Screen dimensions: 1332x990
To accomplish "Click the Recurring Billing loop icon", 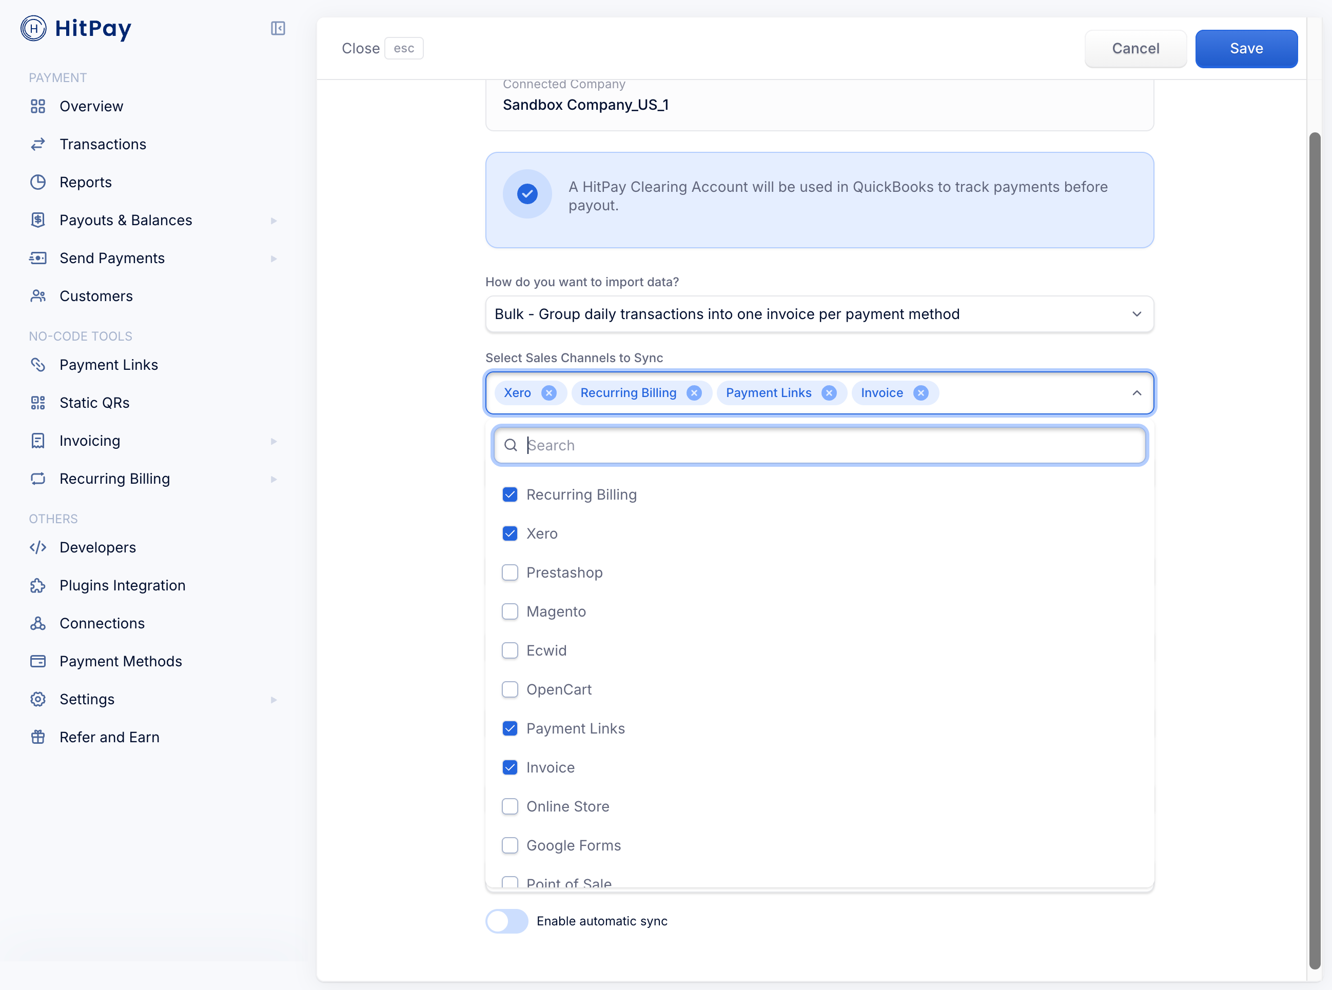I will coord(38,478).
